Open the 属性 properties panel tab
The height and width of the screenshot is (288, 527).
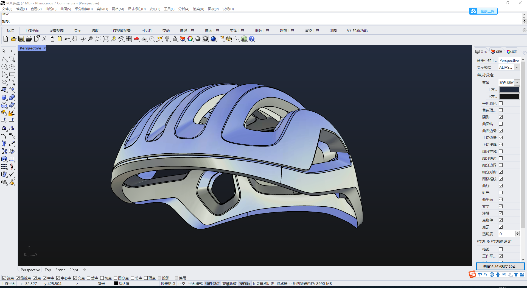tap(512, 51)
